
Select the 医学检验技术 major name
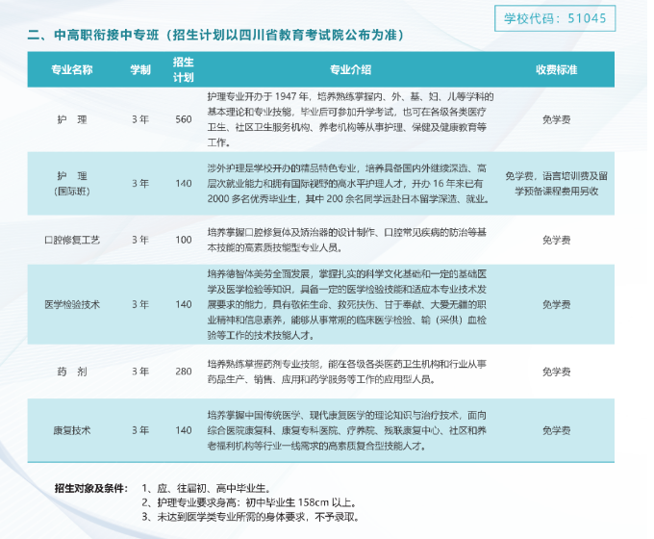point(72,305)
